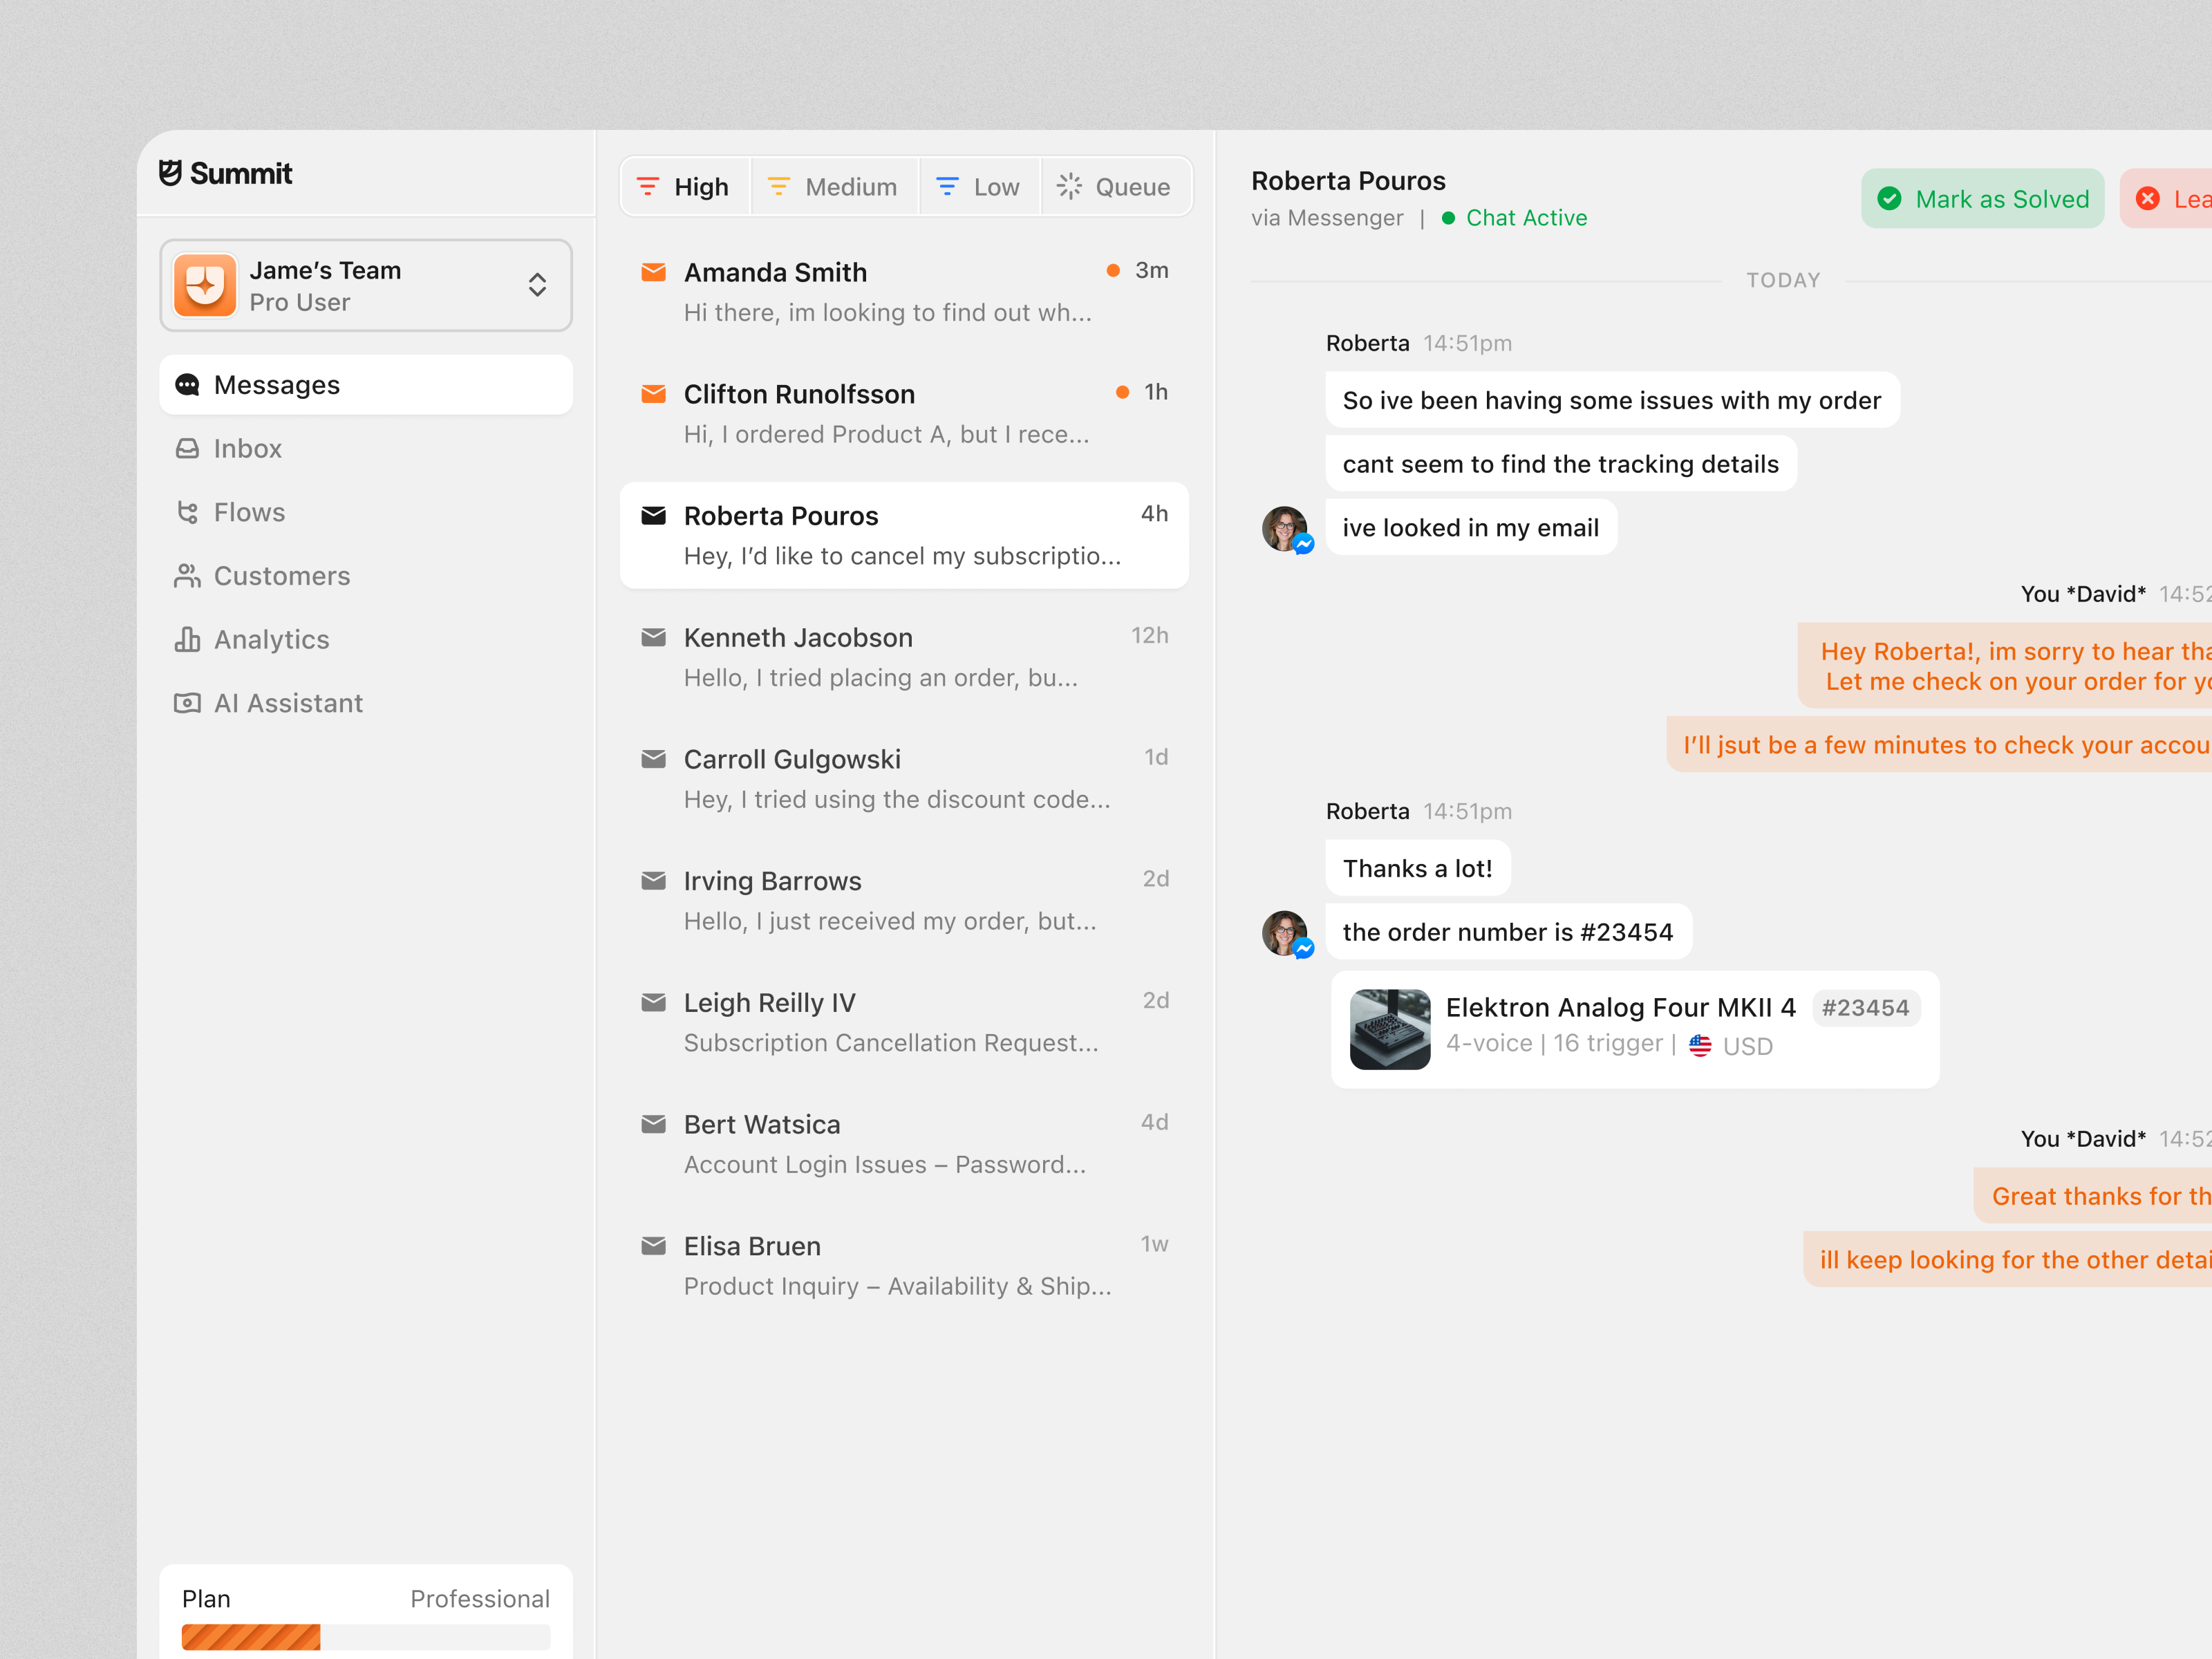This screenshot has width=2212, height=1659.
Task: Open Kenneth Jacobson's conversation
Action: pyautogui.click(x=904, y=657)
